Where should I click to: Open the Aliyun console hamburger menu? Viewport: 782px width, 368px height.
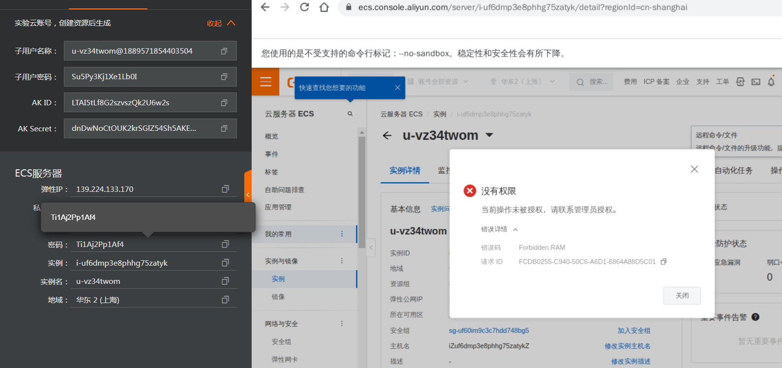tap(266, 82)
